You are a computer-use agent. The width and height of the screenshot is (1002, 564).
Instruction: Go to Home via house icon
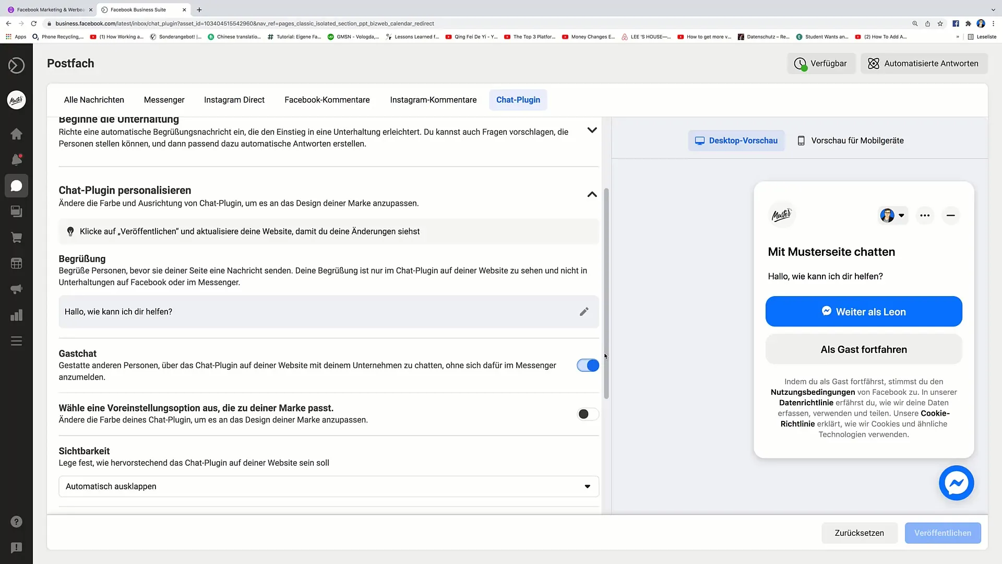tap(16, 134)
